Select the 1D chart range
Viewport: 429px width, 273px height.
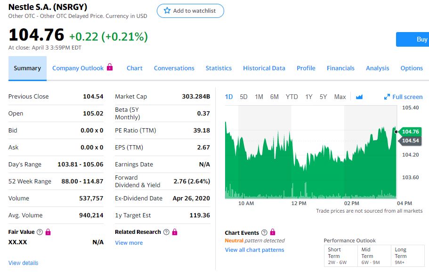coord(229,97)
